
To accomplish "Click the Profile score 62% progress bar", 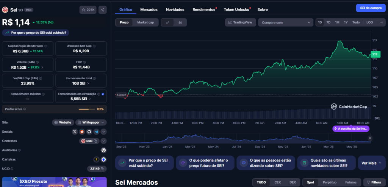I will [x=87, y=109].
